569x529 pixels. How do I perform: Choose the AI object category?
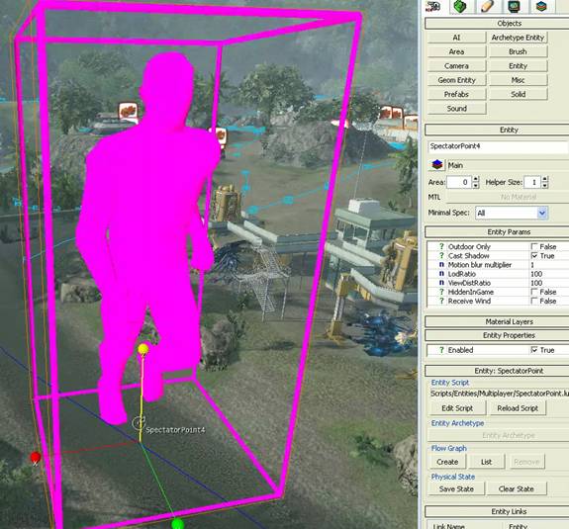pyautogui.click(x=456, y=38)
